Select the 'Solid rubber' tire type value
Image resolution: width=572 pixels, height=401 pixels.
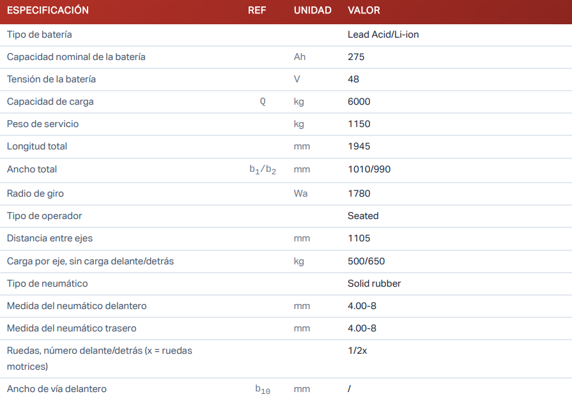point(374,283)
